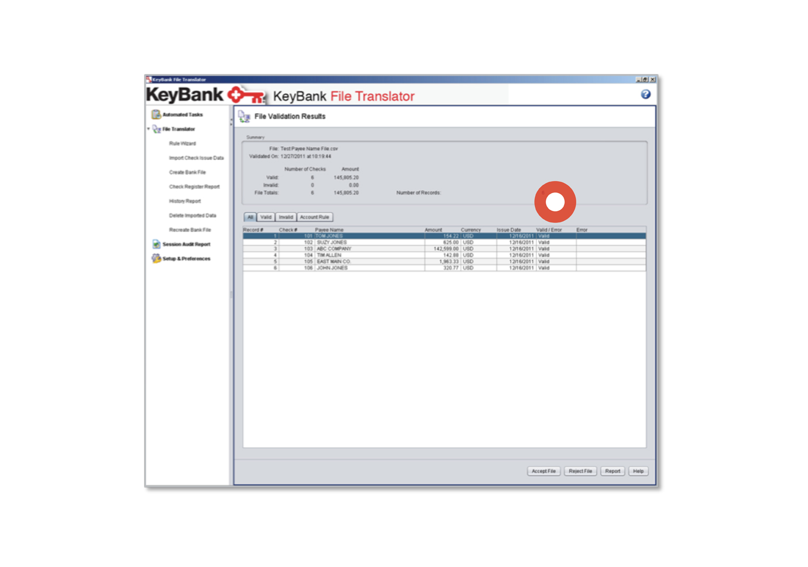Switch to the Valid tab
The width and height of the screenshot is (808, 567).
(x=266, y=217)
